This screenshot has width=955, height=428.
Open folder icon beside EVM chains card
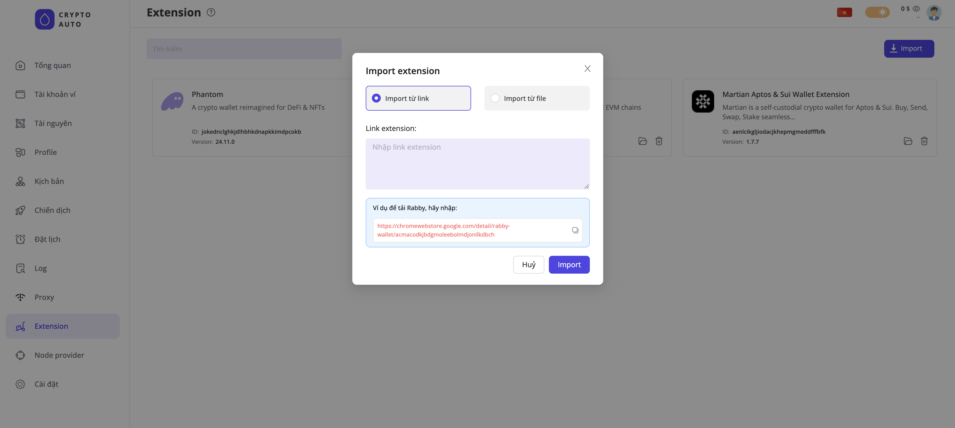tap(643, 141)
